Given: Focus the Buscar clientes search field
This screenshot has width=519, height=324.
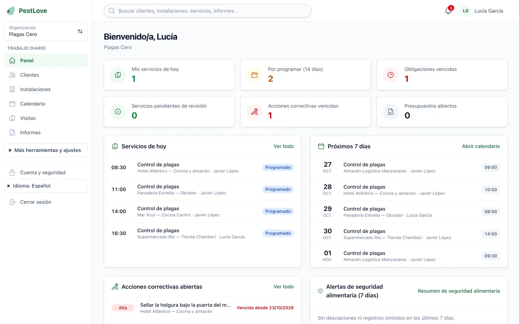Looking at the screenshot, I should [208, 11].
